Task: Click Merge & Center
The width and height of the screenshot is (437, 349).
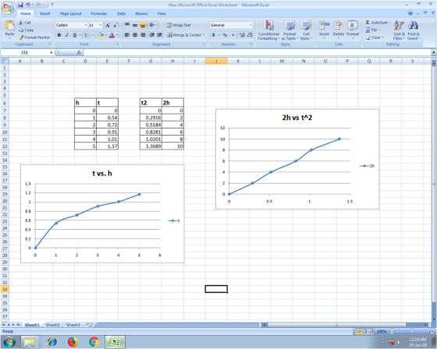Action: (x=186, y=35)
